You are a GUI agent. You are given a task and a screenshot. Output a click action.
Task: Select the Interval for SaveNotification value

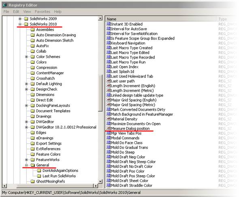(134, 34)
